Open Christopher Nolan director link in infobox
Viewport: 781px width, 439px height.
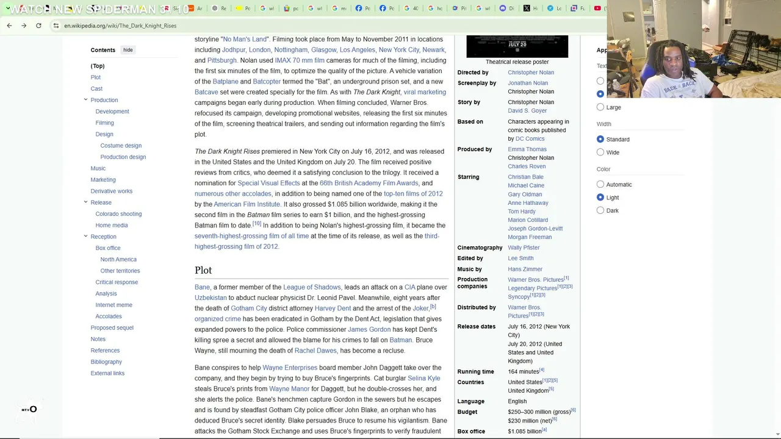pos(531,73)
